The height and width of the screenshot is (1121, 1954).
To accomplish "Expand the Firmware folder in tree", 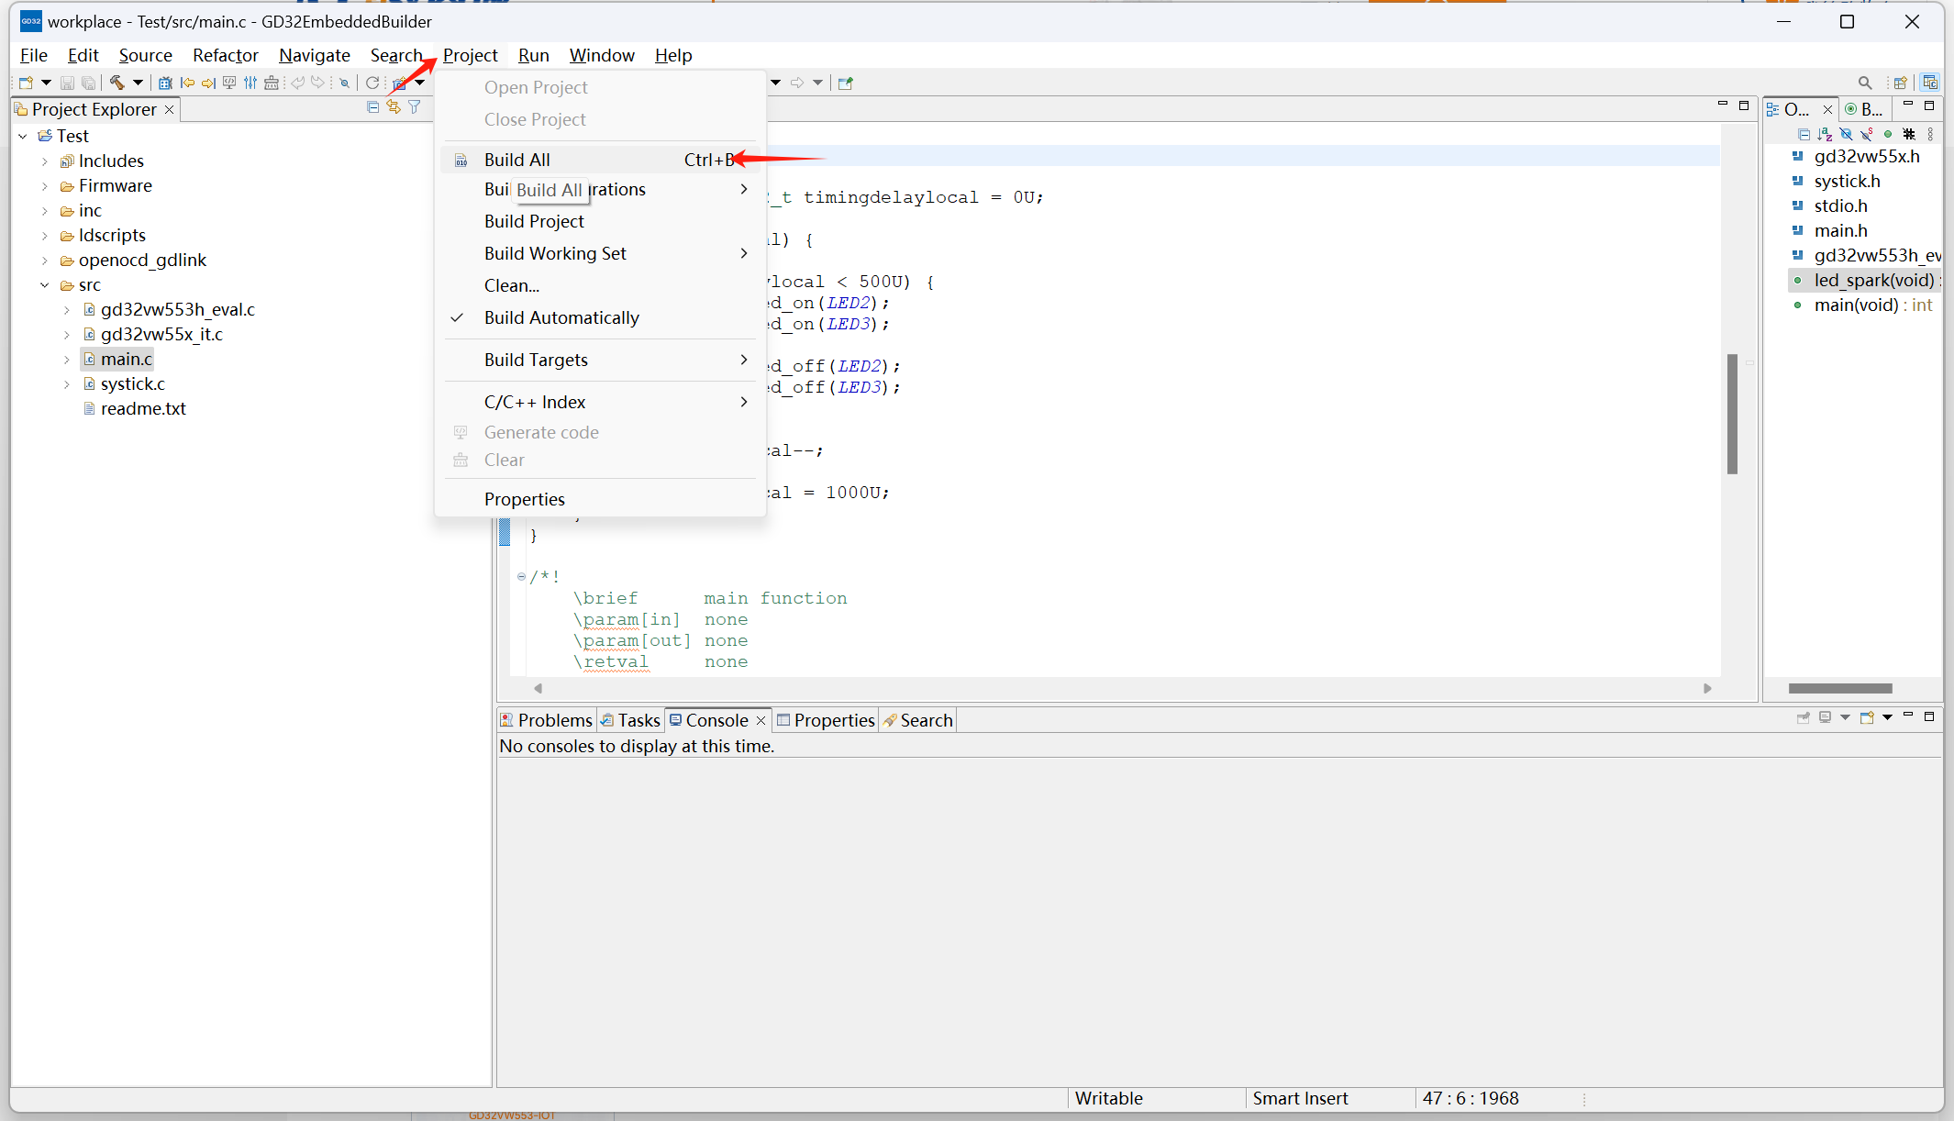I will point(44,185).
